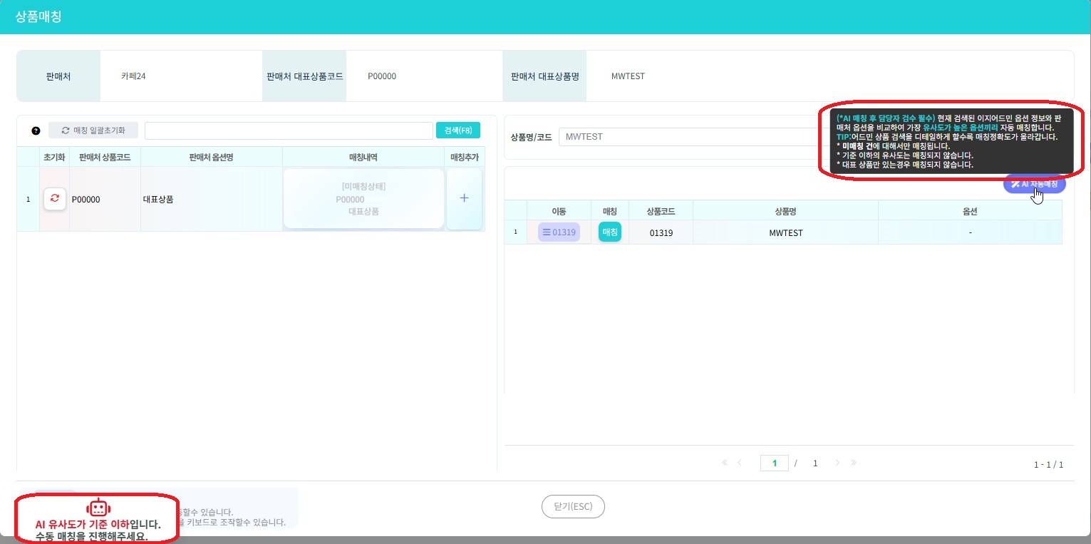
Task: Go to previous page arrow
Action: [x=740, y=463]
